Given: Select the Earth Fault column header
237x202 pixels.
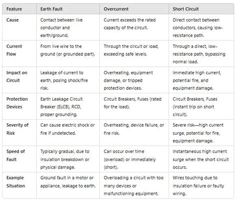Looking at the screenshot, I should point(51,9).
